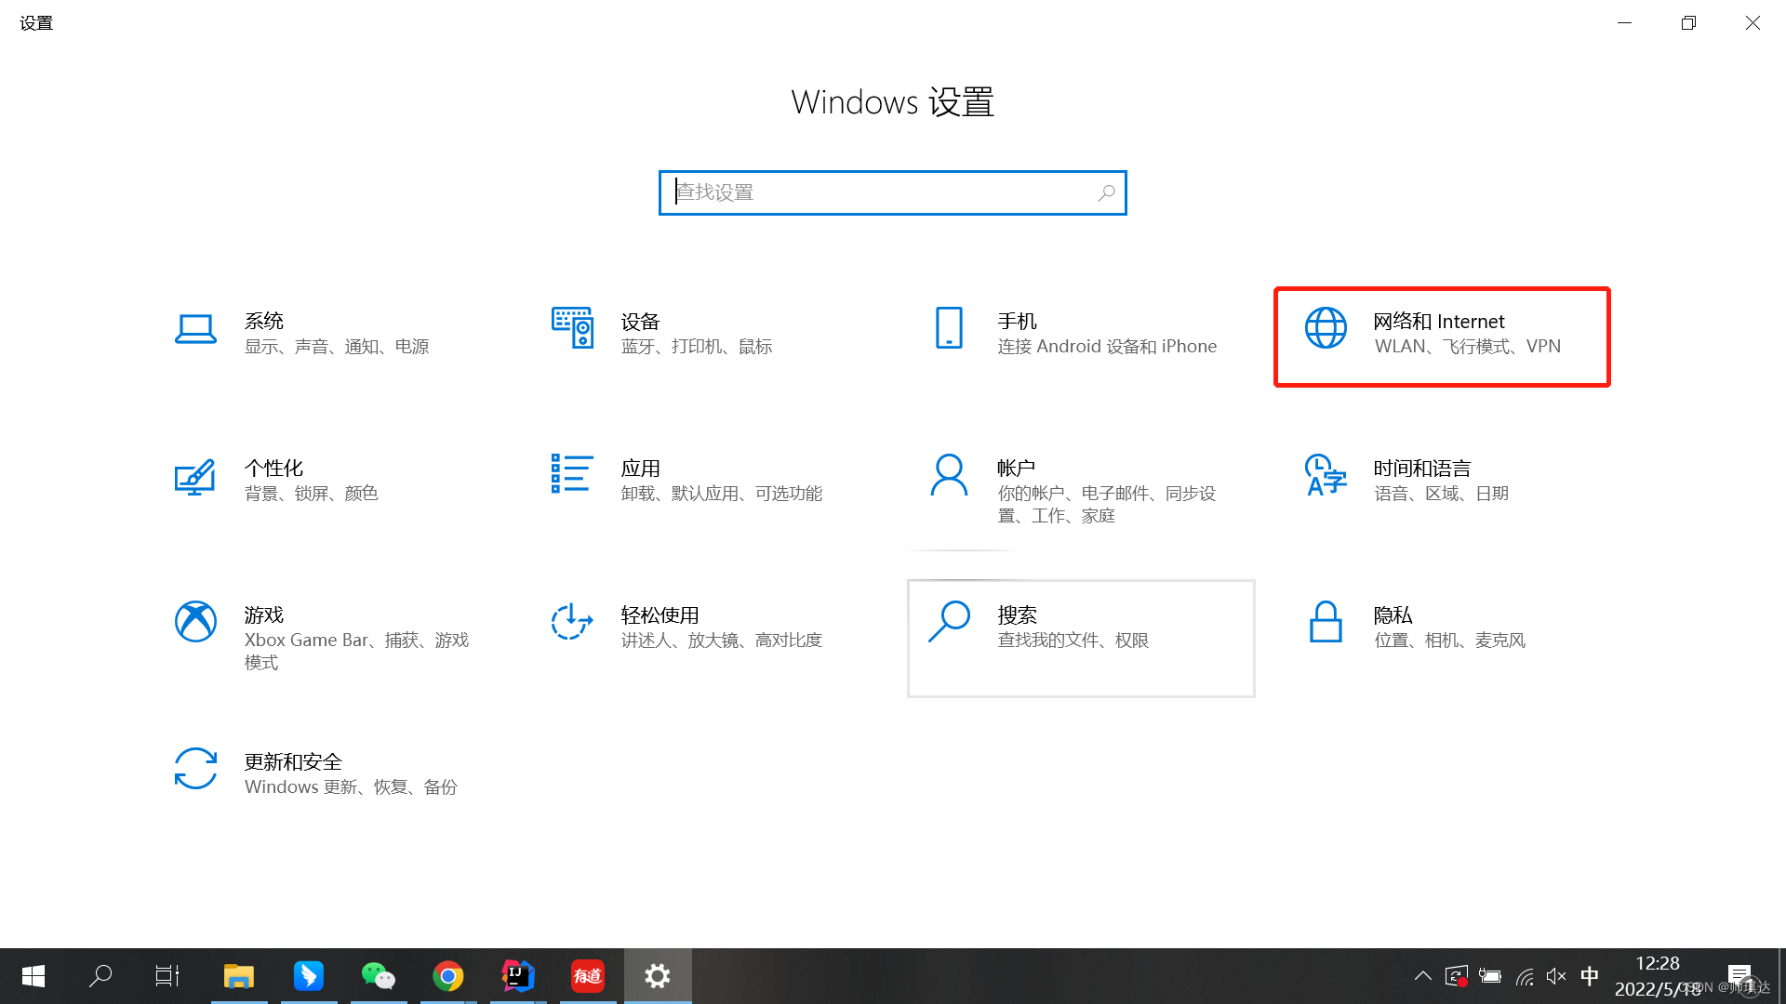Toggle the muted volume speaker icon
The height and width of the screenshot is (1004, 1786).
click(1555, 976)
